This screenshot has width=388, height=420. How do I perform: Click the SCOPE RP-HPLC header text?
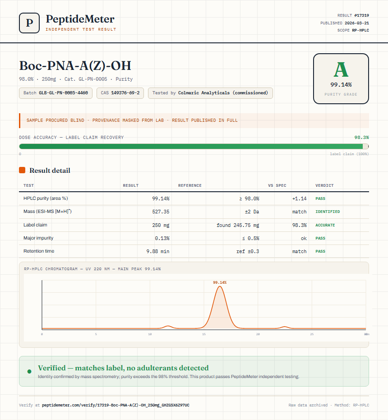pos(353,30)
